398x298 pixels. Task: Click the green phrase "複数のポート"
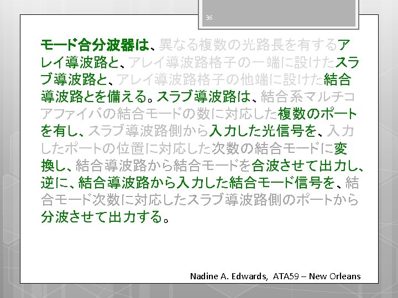317,114
